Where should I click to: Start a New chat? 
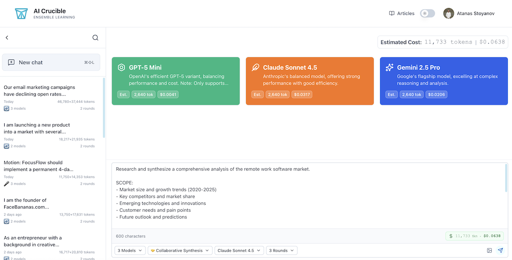[51, 62]
